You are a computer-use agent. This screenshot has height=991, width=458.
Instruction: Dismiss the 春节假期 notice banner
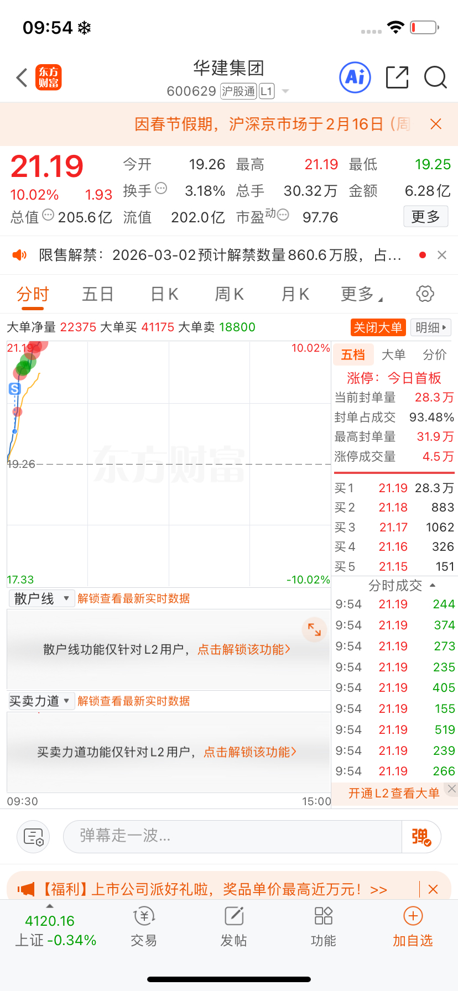(x=436, y=124)
